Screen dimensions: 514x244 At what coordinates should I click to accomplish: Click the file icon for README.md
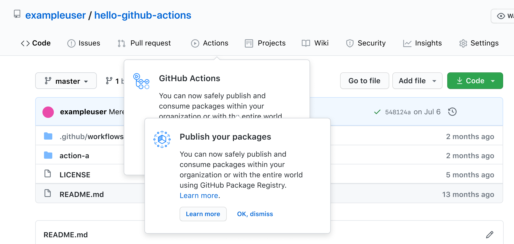[48, 193]
